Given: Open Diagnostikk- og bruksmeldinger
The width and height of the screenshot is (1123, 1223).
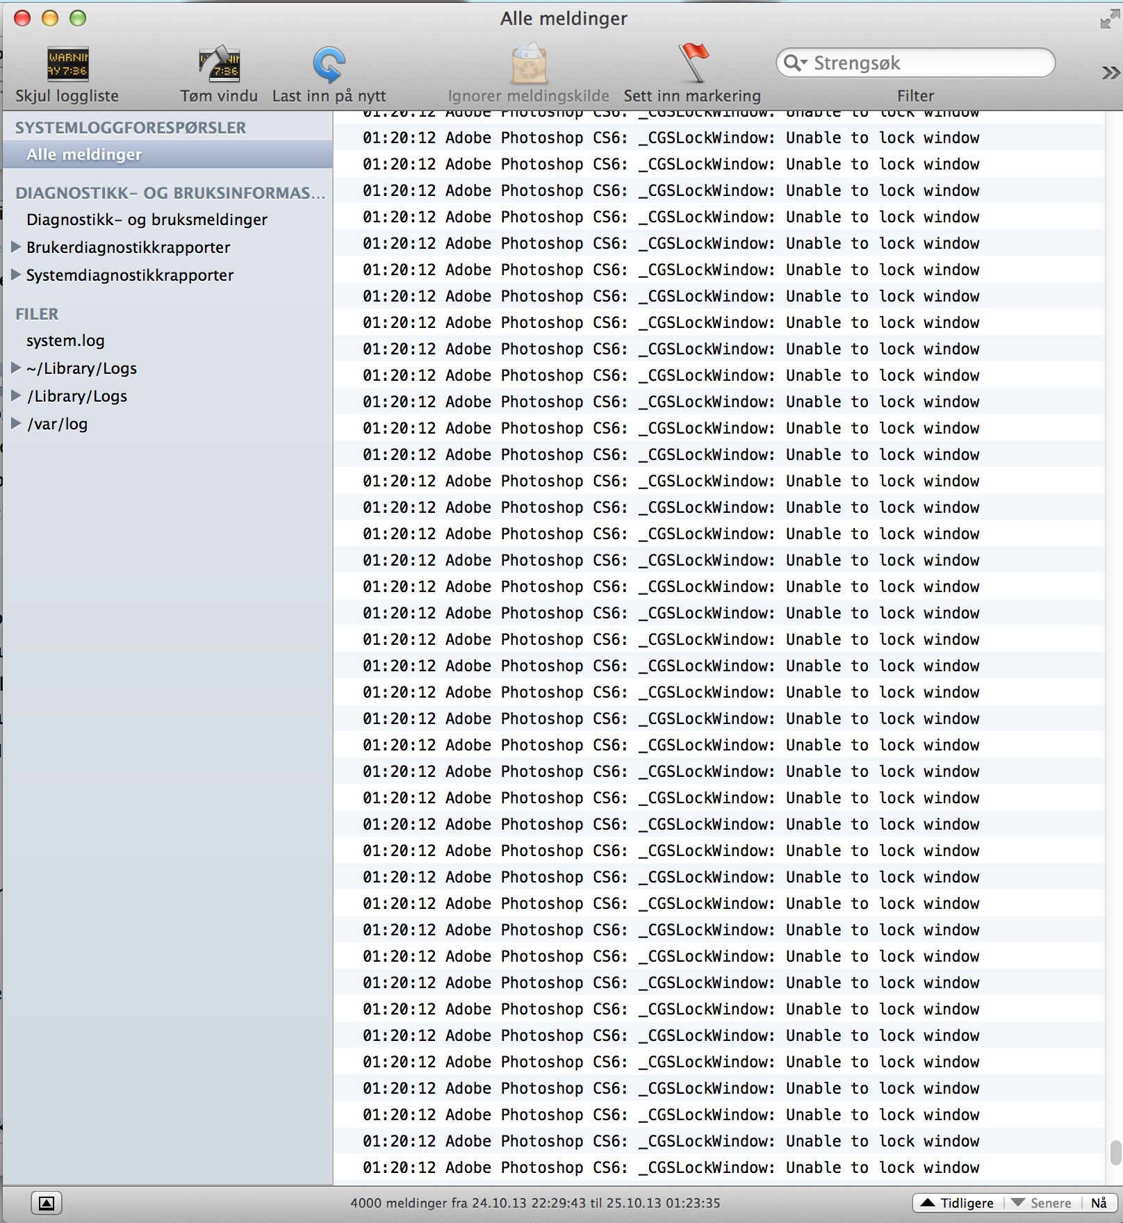Looking at the screenshot, I should 147,220.
